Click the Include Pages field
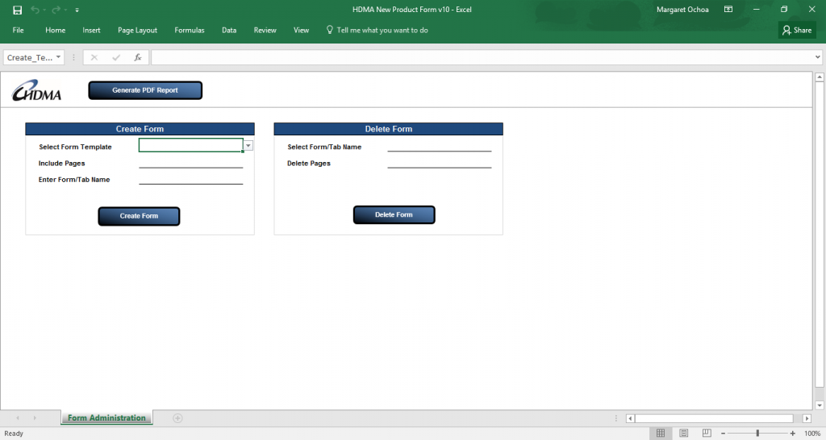This screenshot has width=826, height=440. coord(190,162)
